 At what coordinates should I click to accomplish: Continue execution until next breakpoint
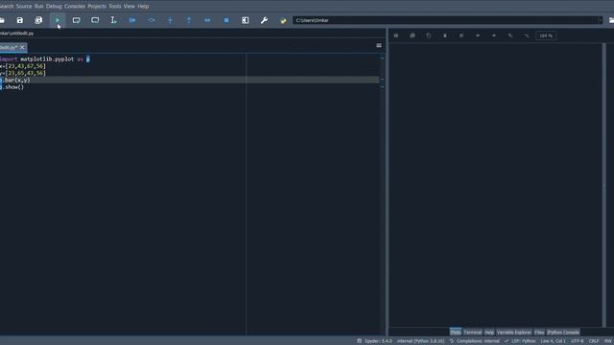(x=207, y=20)
